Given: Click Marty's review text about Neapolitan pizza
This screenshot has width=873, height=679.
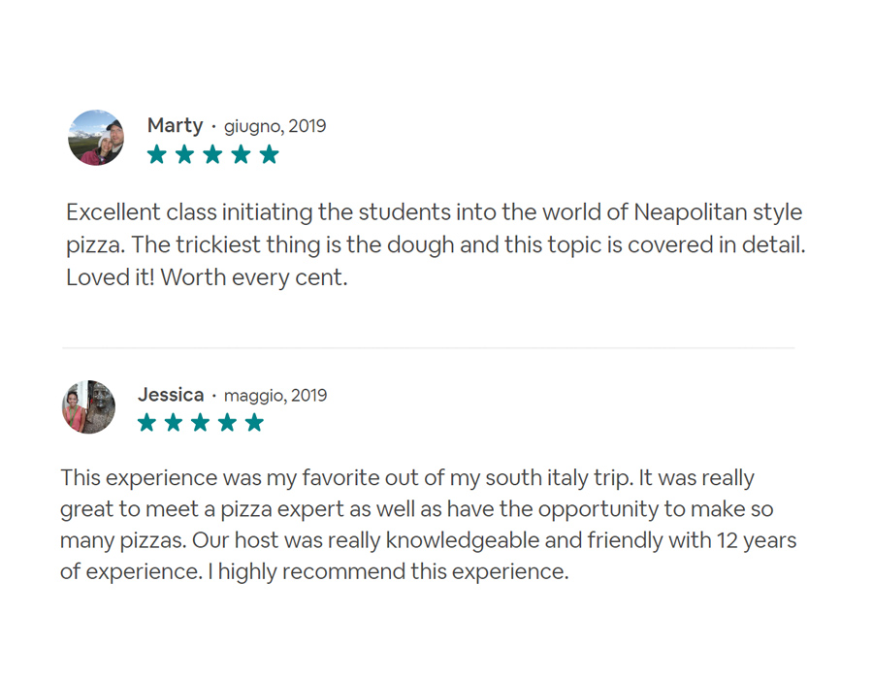Looking at the screenshot, I should [436, 244].
